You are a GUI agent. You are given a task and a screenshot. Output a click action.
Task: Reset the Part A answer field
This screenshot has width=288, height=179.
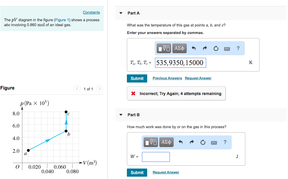(x=216, y=48)
